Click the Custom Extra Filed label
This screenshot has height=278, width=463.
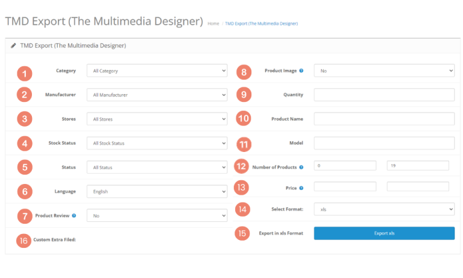point(55,239)
